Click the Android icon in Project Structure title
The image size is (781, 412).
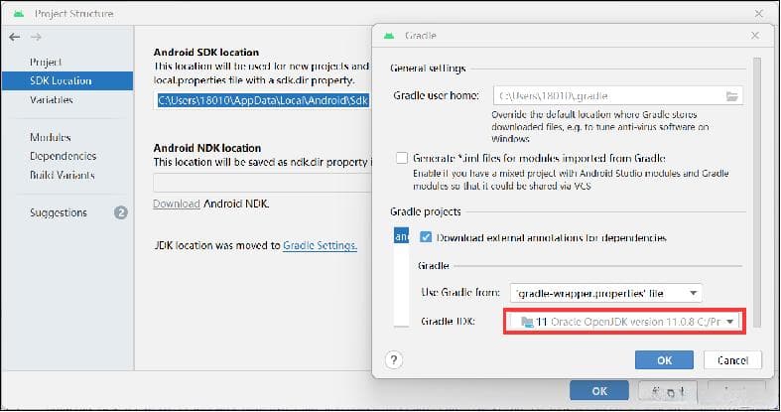pos(19,14)
